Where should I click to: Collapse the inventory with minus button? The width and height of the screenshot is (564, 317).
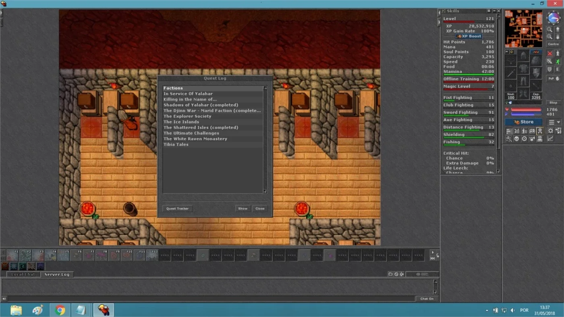(507, 52)
